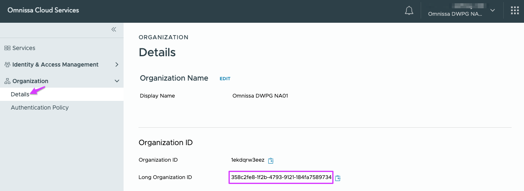Click the Services grid icon in sidebar

coord(7,48)
